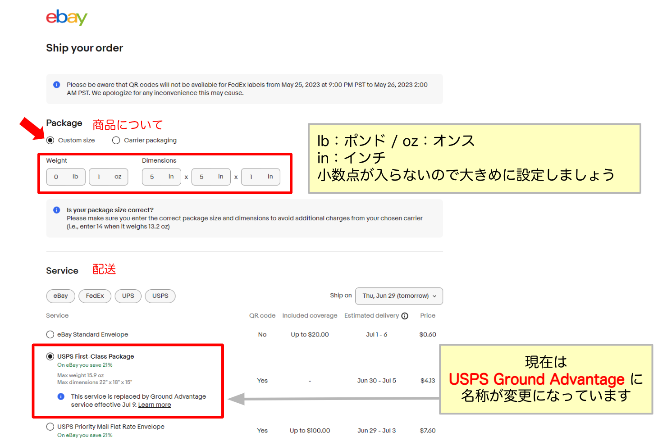The width and height of the screenshot is (658, 446).
Task: Click the Estimated delivery info icon
Action: point(405,316)
